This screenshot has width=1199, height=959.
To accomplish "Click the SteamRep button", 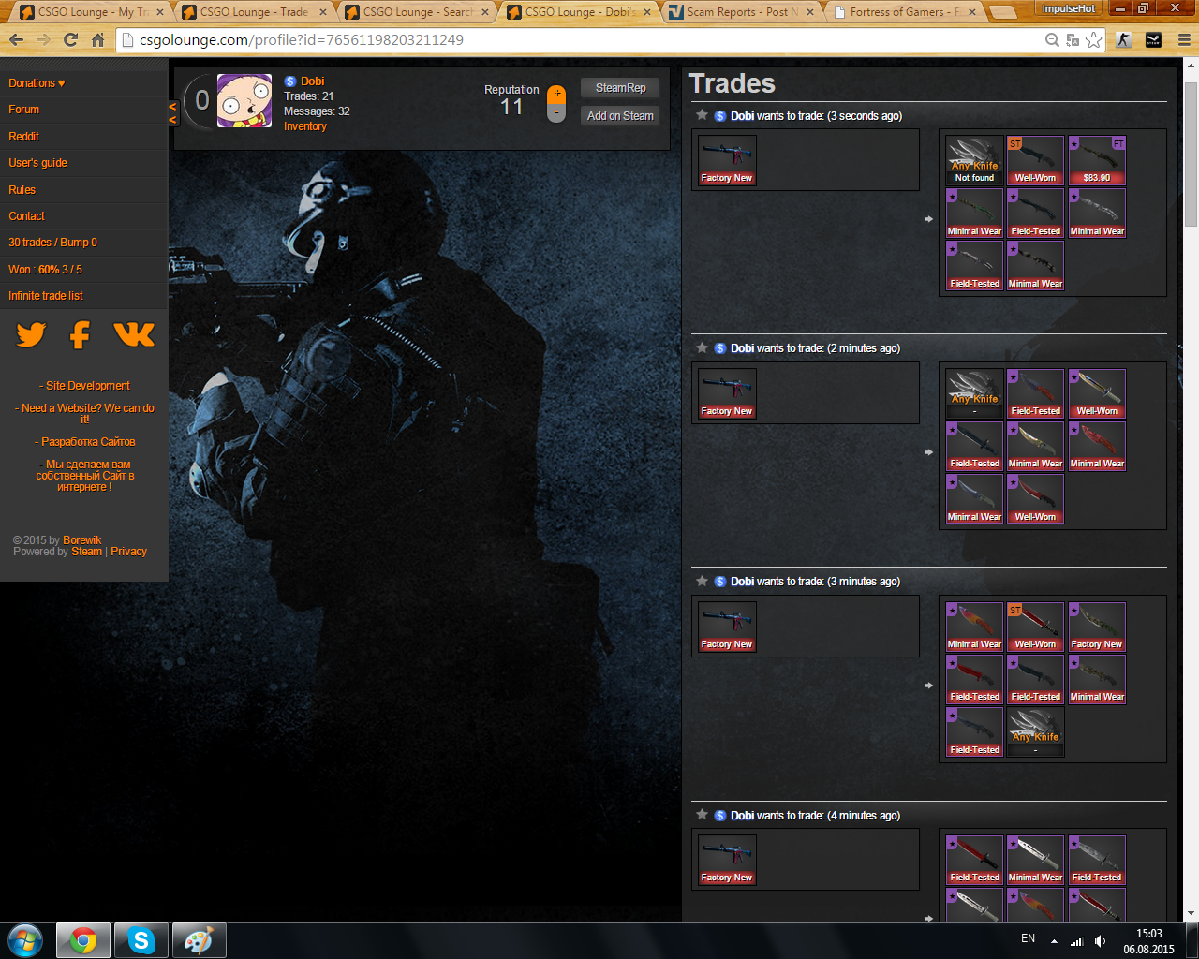I will pos(620,88).
